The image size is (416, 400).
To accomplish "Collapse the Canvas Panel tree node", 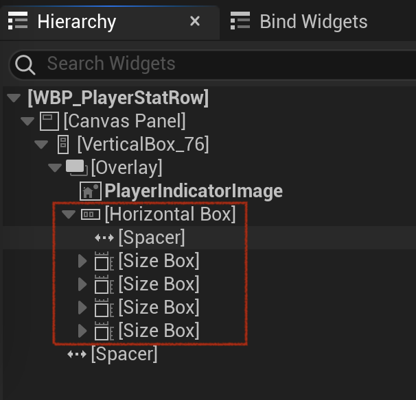I will click(27, 121).
